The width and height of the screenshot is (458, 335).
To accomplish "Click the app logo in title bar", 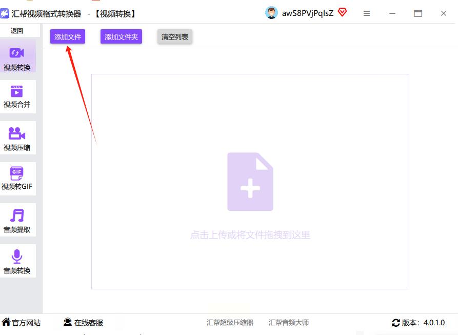I will click(5, 13).
